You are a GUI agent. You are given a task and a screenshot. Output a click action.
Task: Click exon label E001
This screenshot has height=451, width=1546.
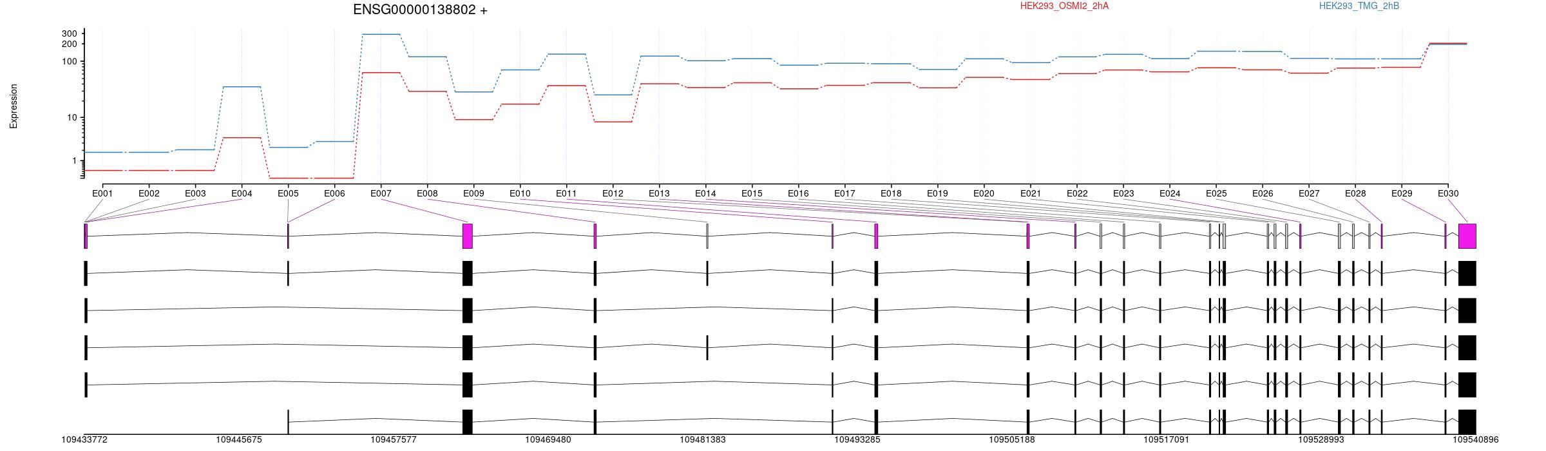tap(102, 193)
